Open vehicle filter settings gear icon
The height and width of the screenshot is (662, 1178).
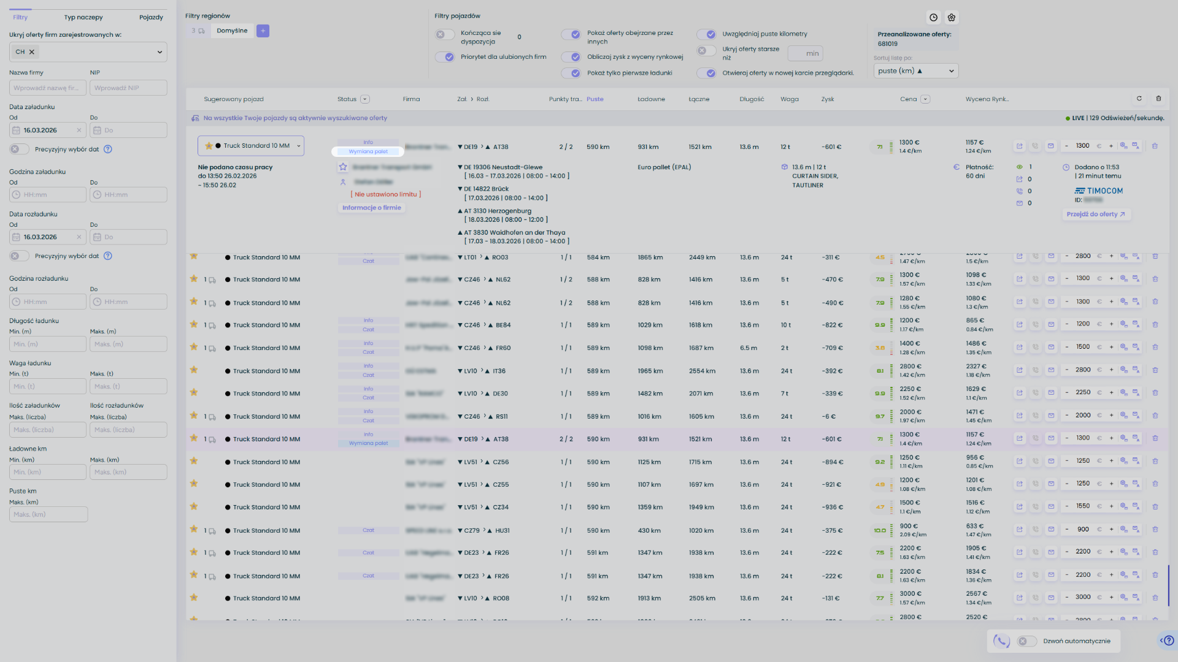click(952, 18)
